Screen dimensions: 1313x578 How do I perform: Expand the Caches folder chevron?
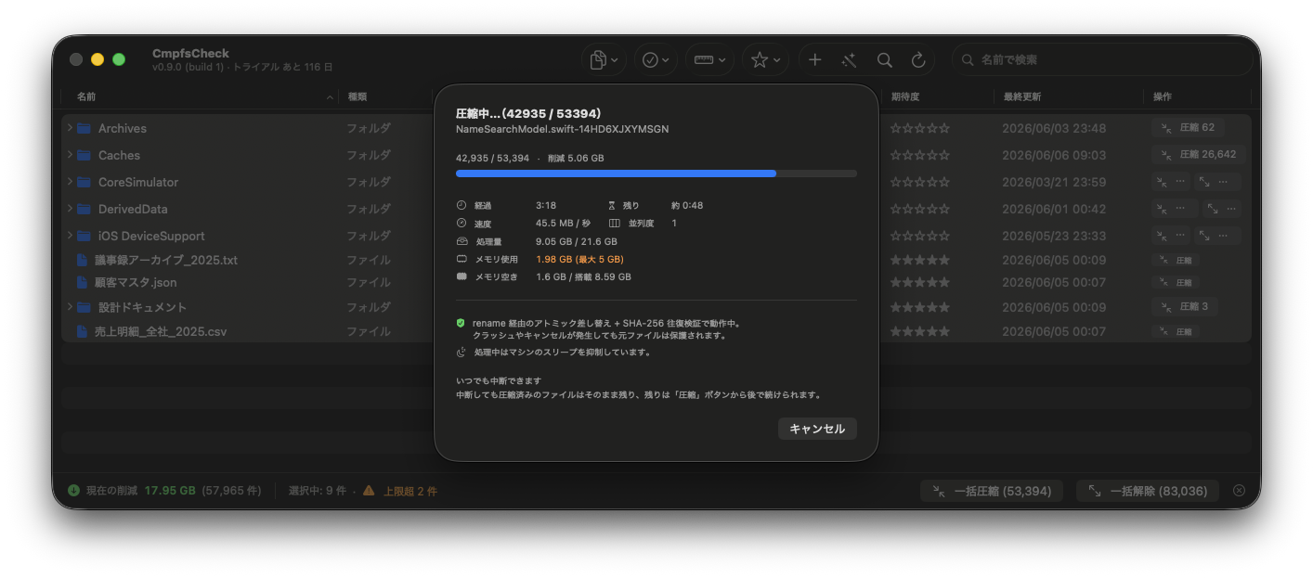70,155
